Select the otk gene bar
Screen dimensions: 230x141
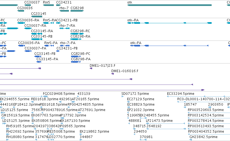tap(169, 5)
